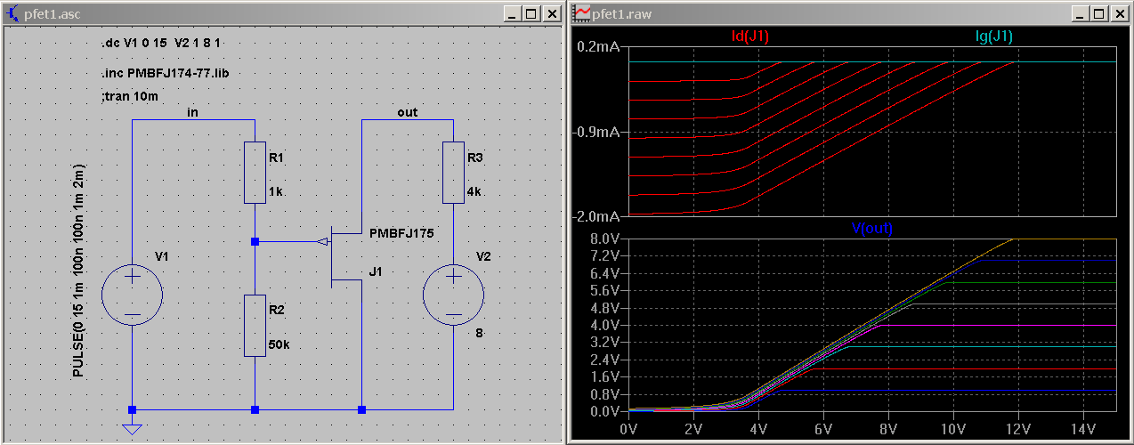Click the pfet1.asc window schematic icon
The image size is (1134, 445).
[x=12, y=13]
